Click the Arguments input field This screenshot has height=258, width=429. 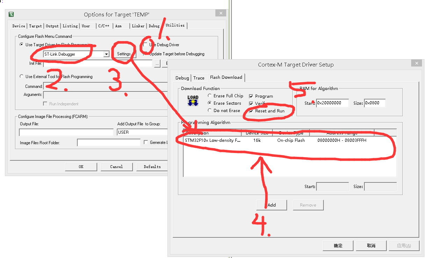[105, 95]
